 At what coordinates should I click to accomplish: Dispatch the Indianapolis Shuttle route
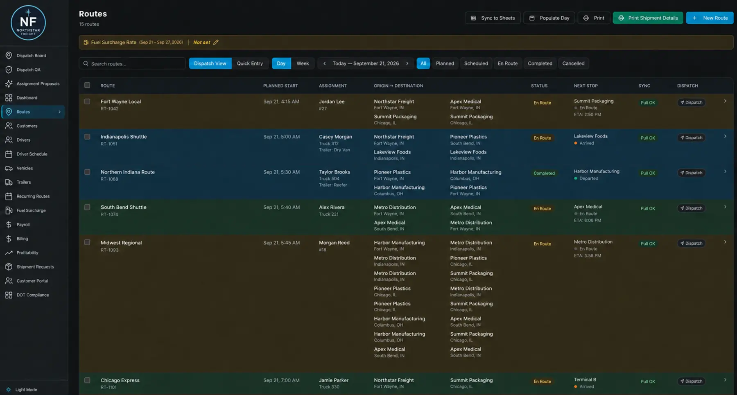691,138
